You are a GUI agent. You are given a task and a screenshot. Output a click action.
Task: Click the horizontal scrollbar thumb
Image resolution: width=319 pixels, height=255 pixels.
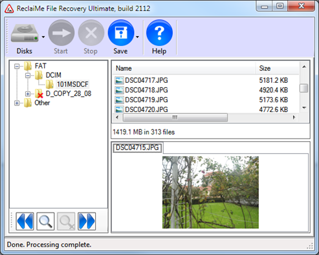(175, 117)
